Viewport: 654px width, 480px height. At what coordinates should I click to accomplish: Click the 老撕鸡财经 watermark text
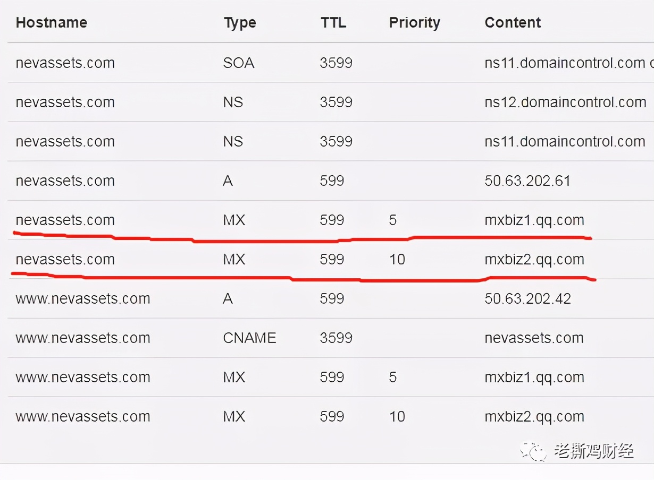tap(594, 452)
